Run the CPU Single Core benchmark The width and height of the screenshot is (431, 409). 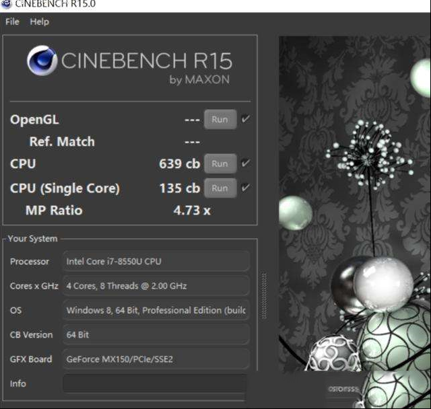point(220,188)
